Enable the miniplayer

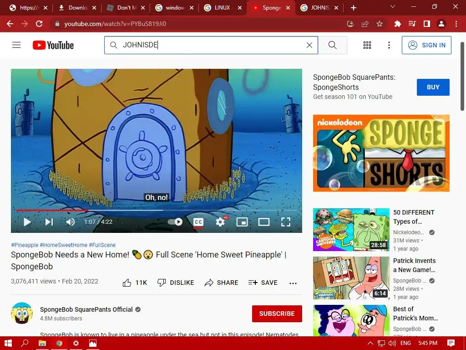click(242, 222)
